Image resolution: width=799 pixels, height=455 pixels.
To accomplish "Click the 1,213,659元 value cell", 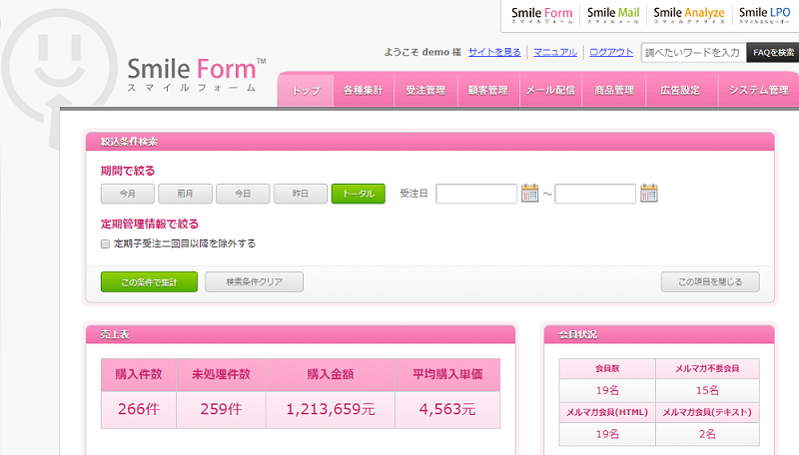I will tap(331, 410).
